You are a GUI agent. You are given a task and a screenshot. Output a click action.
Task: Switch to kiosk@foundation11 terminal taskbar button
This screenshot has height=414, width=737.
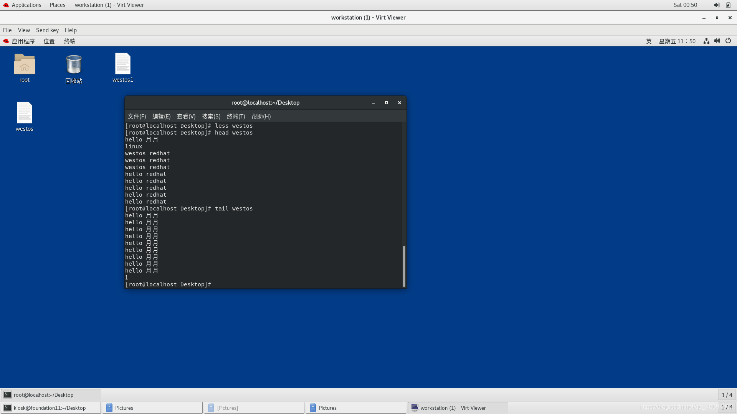pyautogui.click(x=50, y=408)
